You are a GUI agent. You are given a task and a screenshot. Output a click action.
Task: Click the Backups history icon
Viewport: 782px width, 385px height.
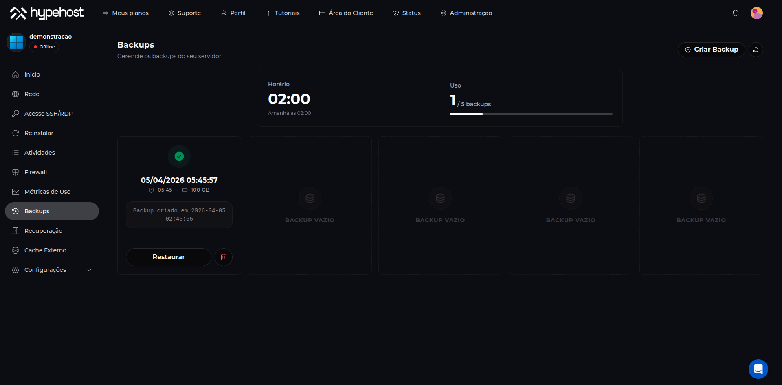(15, 211)
